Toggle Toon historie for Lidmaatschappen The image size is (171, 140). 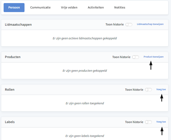coord(129,25)
